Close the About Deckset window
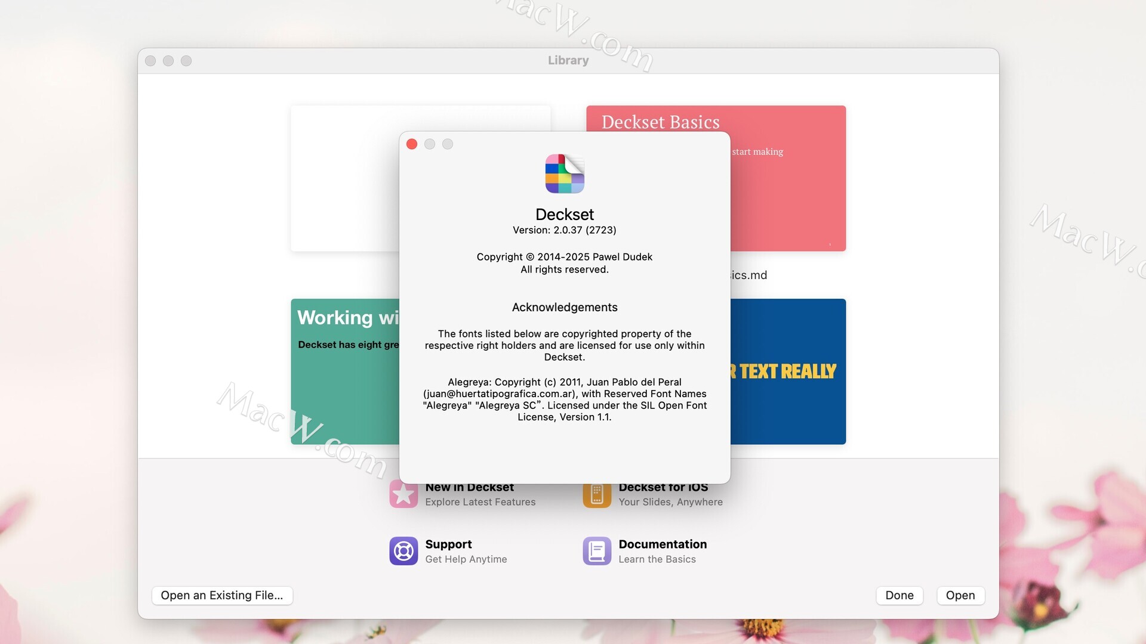 tap(412, 144)
